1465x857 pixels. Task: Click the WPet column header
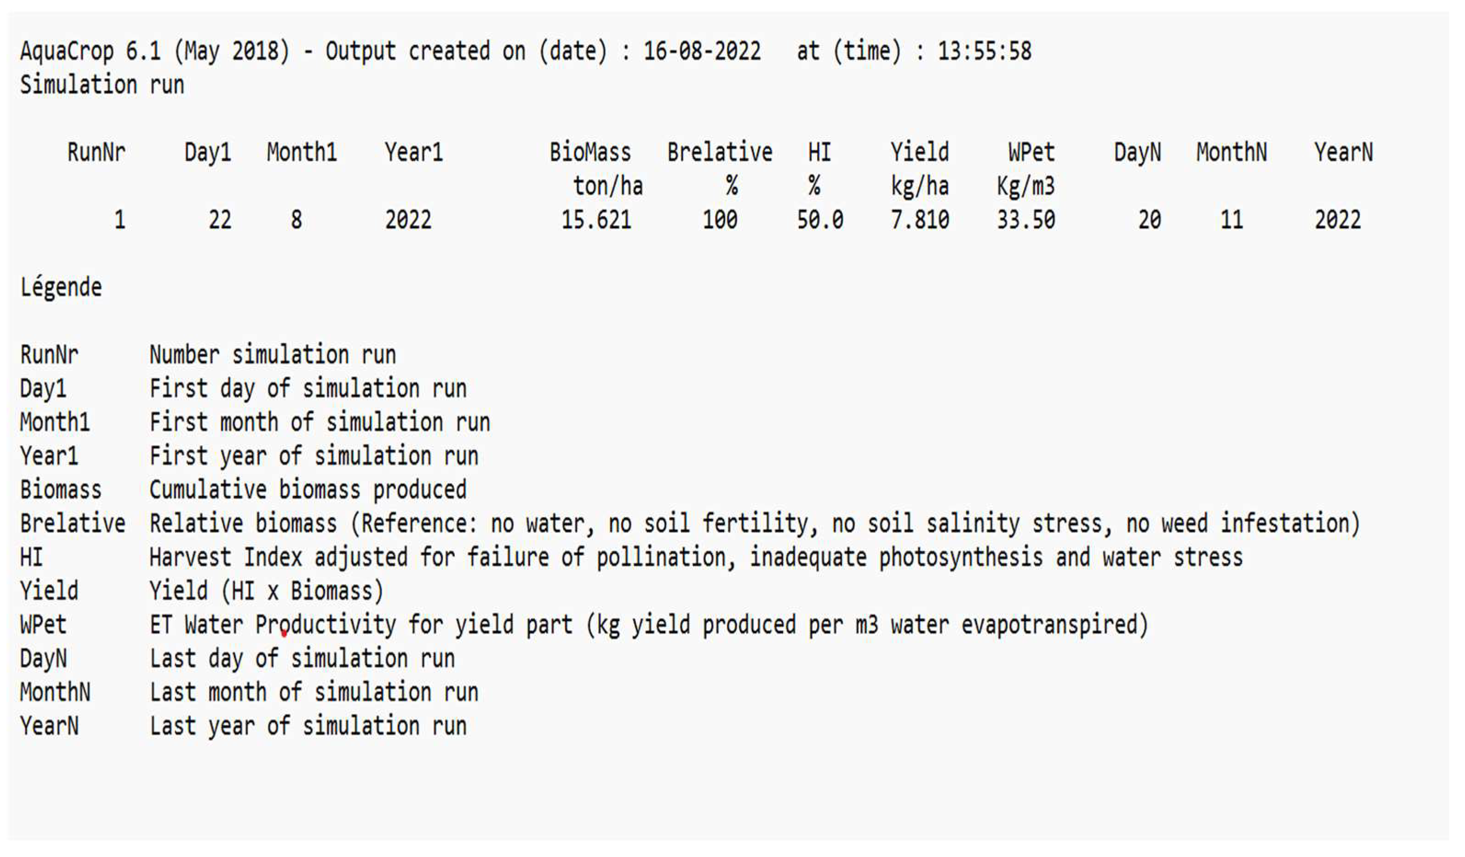[x=1031, y=153]
